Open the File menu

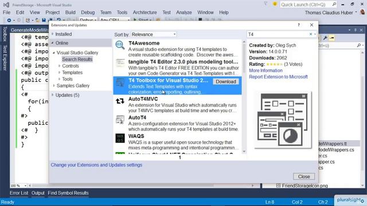point(6,13)
